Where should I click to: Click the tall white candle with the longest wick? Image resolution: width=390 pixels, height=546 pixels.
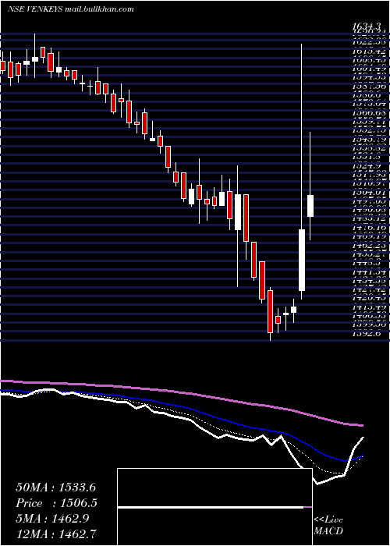click(x=302, y=260)
